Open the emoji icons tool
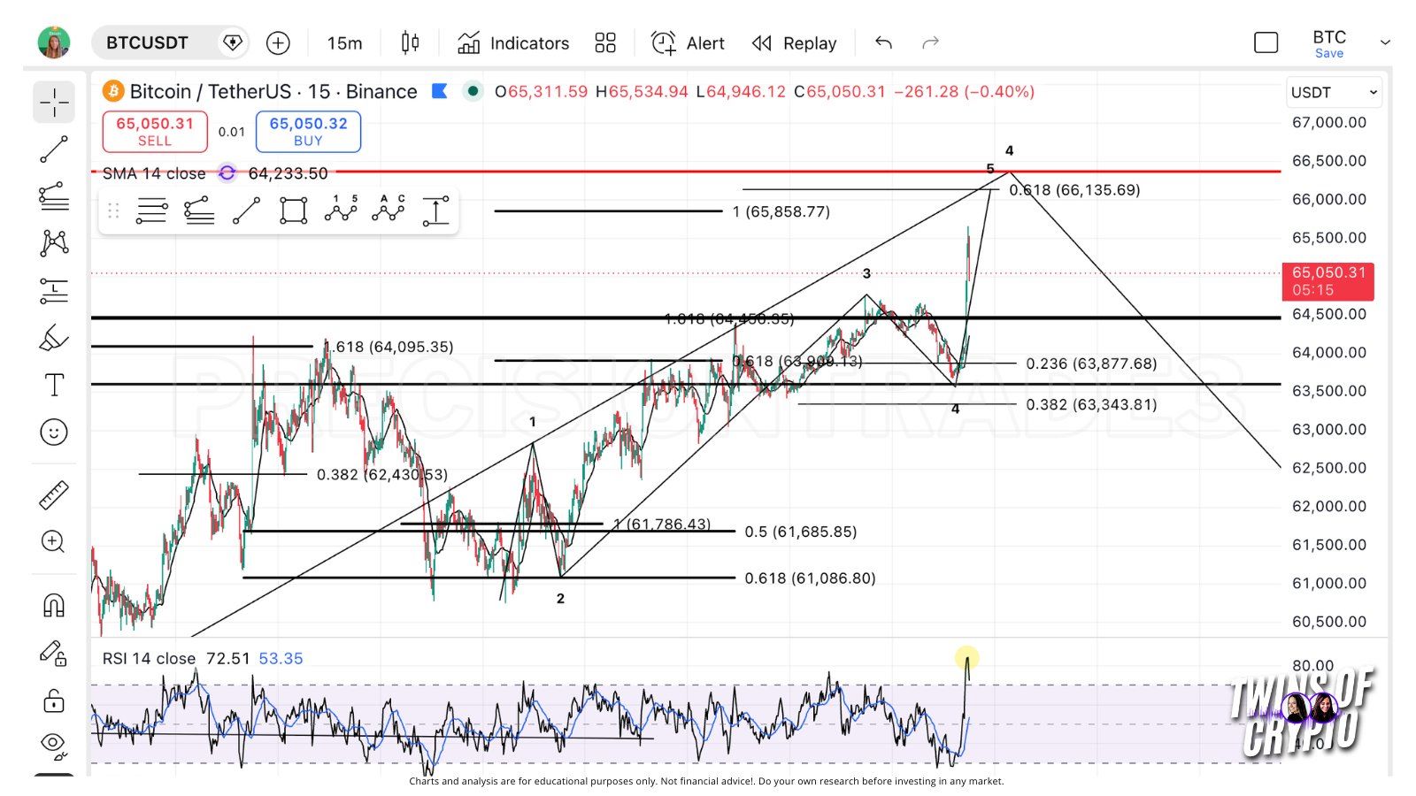The image size is (1416, 796). click(54, 432)
